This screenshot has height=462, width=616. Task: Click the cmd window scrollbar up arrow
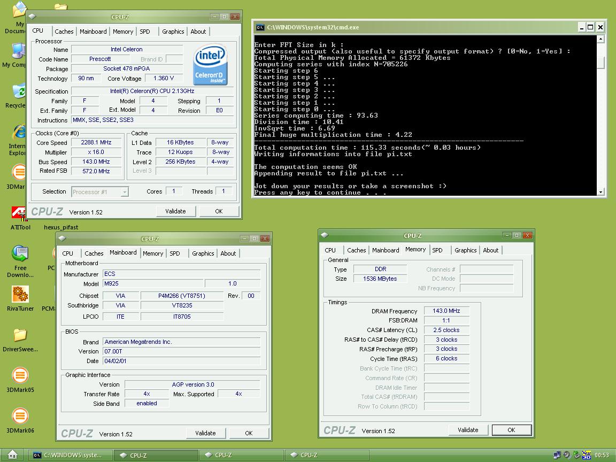[x=600, y=38]
